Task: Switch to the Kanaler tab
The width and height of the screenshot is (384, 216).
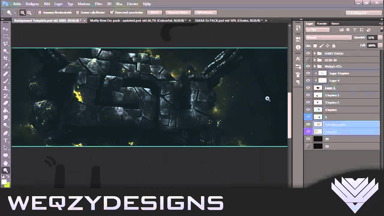Action: pos(322,23)
